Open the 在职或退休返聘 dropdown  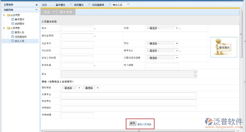(162, 58)
